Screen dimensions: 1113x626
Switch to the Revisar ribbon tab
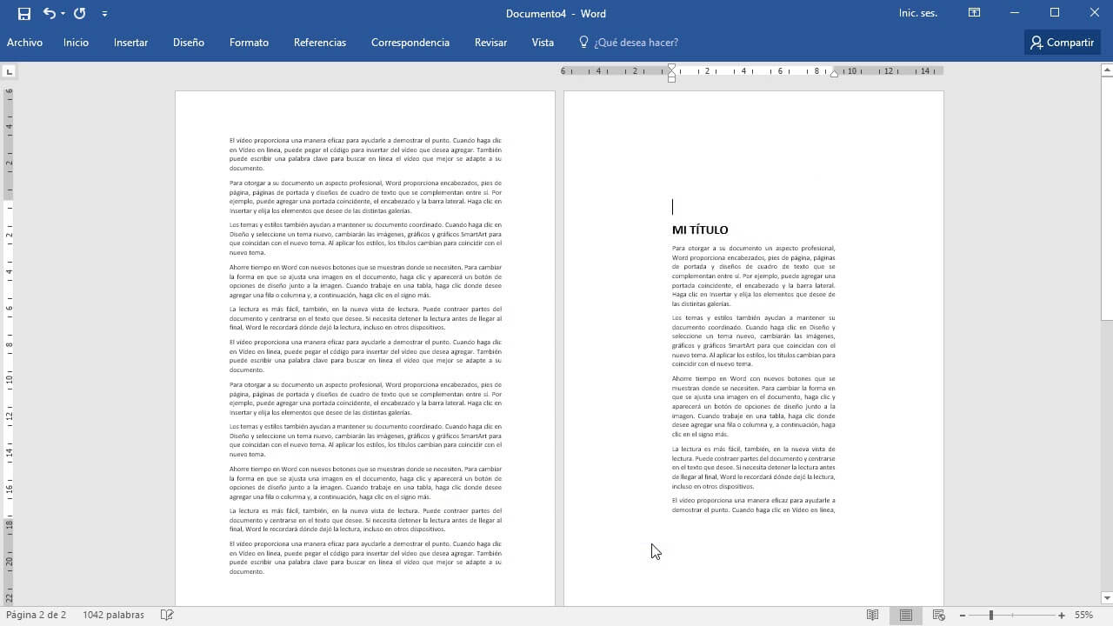point(490,42)
